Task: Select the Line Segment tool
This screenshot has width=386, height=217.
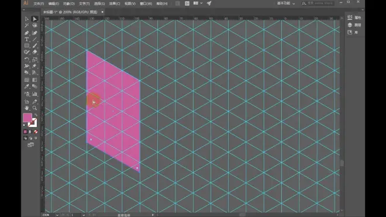Action: (35, 39)
